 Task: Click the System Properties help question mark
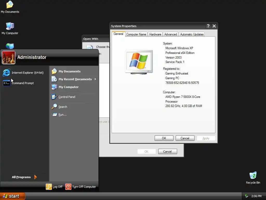[x=208, y=26]
